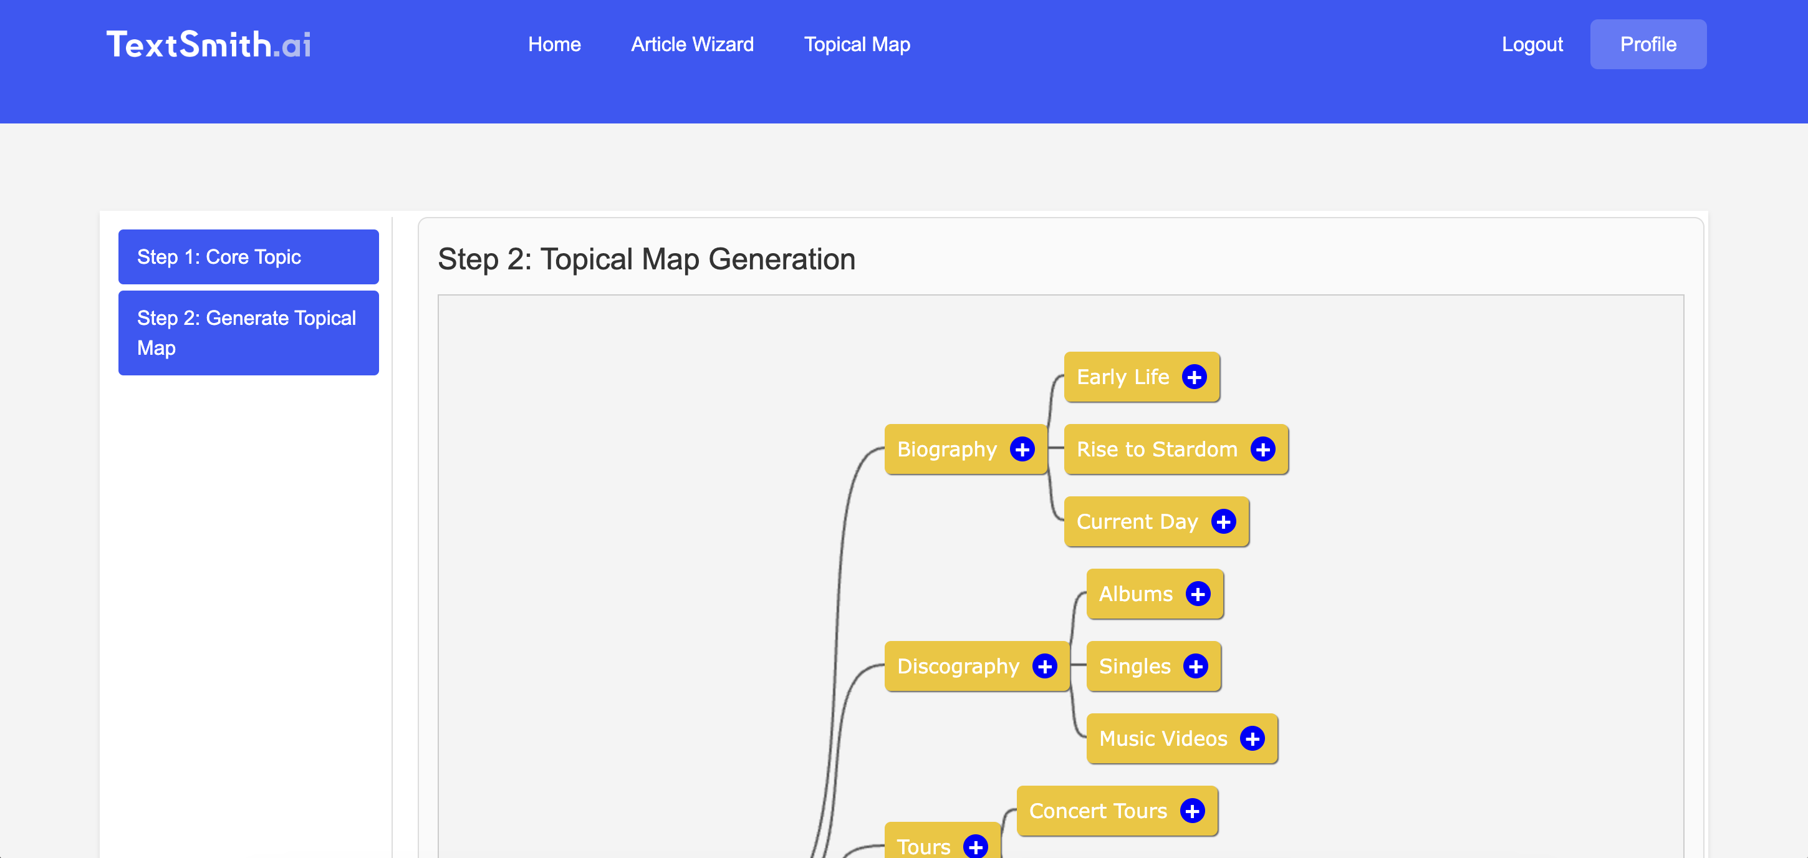This screenshot has width=1808, height=858.
Task: Open the Home menu item
Action: coord(554,44)
